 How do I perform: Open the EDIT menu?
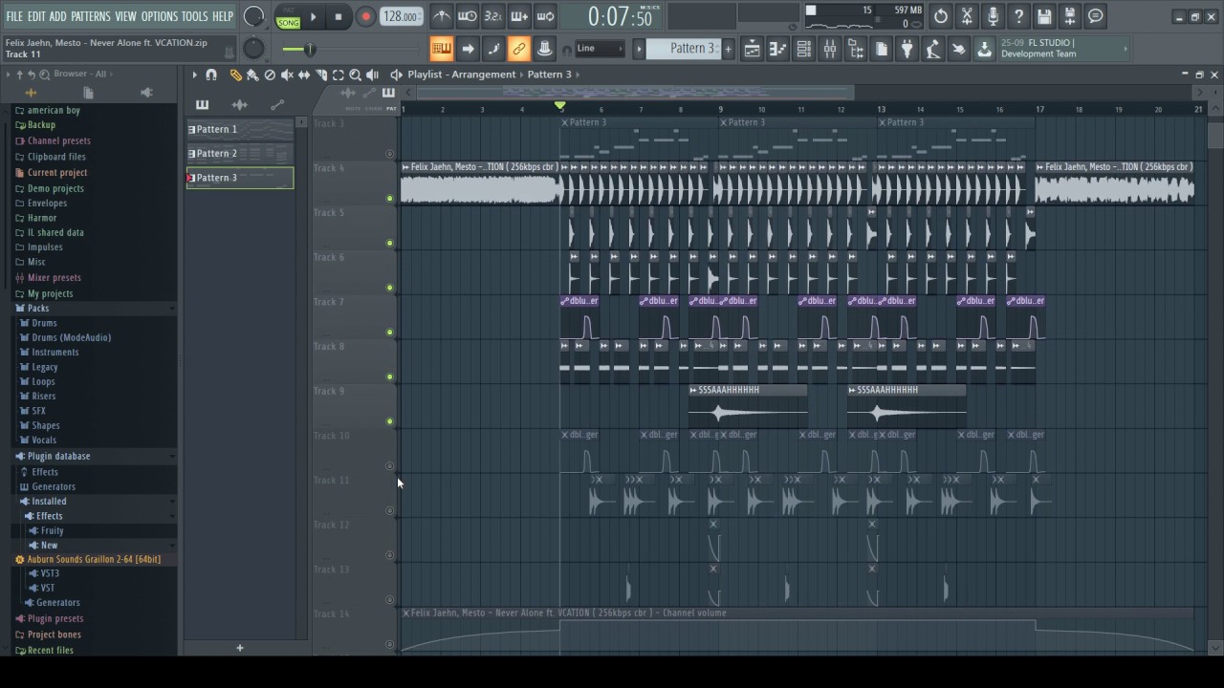[36, 16]
